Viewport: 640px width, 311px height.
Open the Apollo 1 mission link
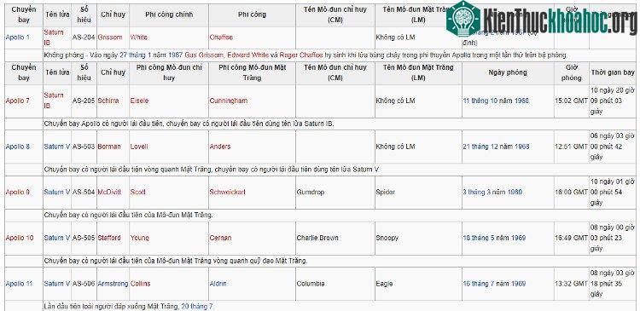point(18,37)
